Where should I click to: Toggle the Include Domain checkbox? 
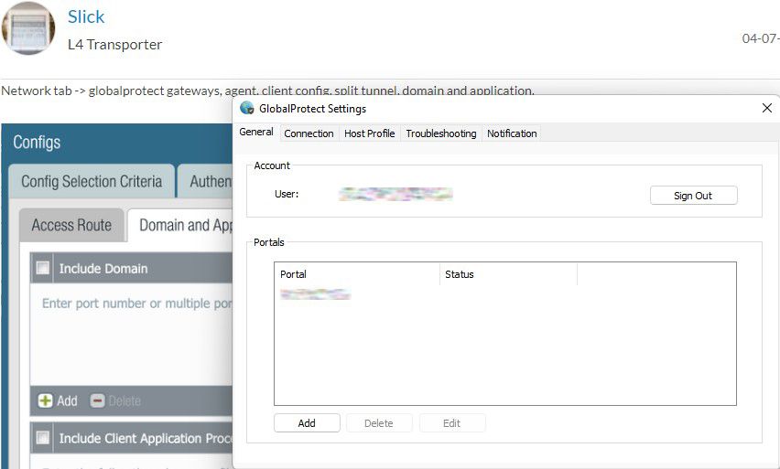point(43,269)
